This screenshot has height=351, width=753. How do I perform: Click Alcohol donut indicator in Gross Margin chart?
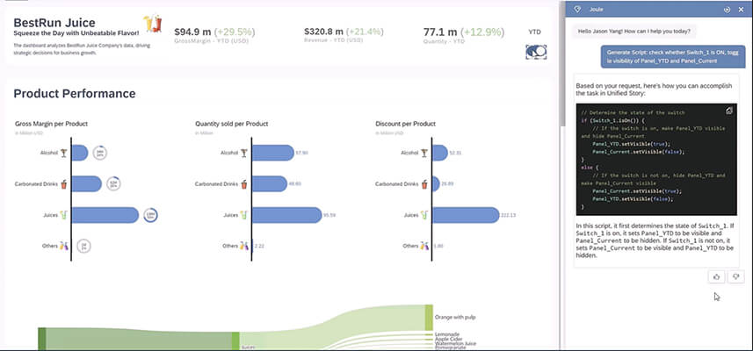pos(100,153)
